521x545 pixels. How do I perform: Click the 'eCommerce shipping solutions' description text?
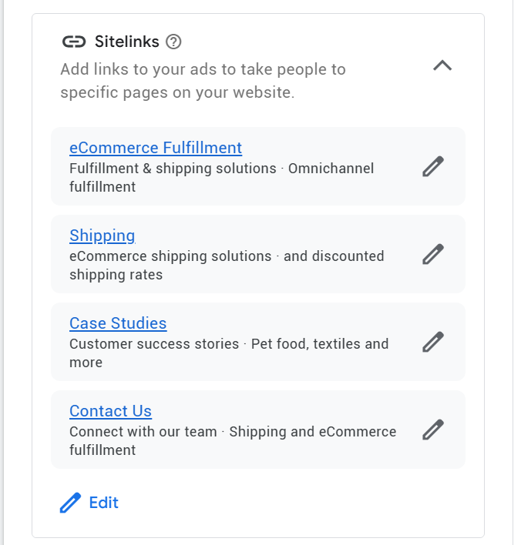pos(170,256)
